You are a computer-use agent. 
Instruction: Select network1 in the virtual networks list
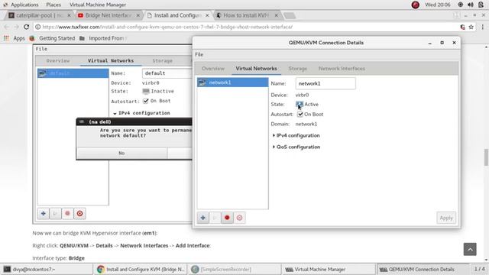point(232,82)
